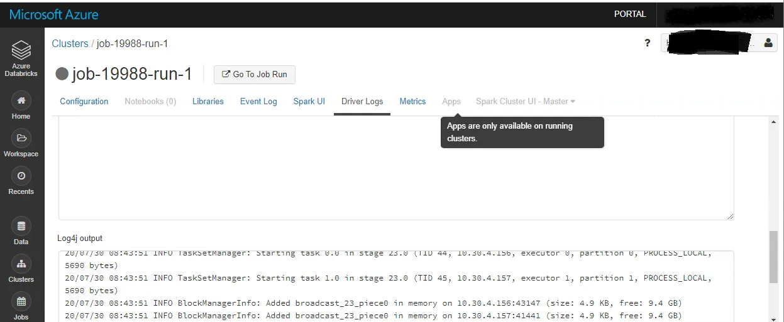
Task: Click the Microsoft Azure logo text
Action: [53, 14]
